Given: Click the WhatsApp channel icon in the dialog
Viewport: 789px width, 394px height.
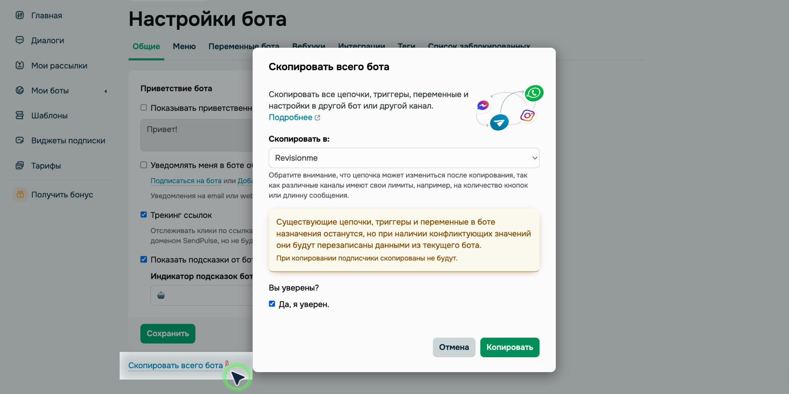Looking at the screenshot, I should click(533, 93).
